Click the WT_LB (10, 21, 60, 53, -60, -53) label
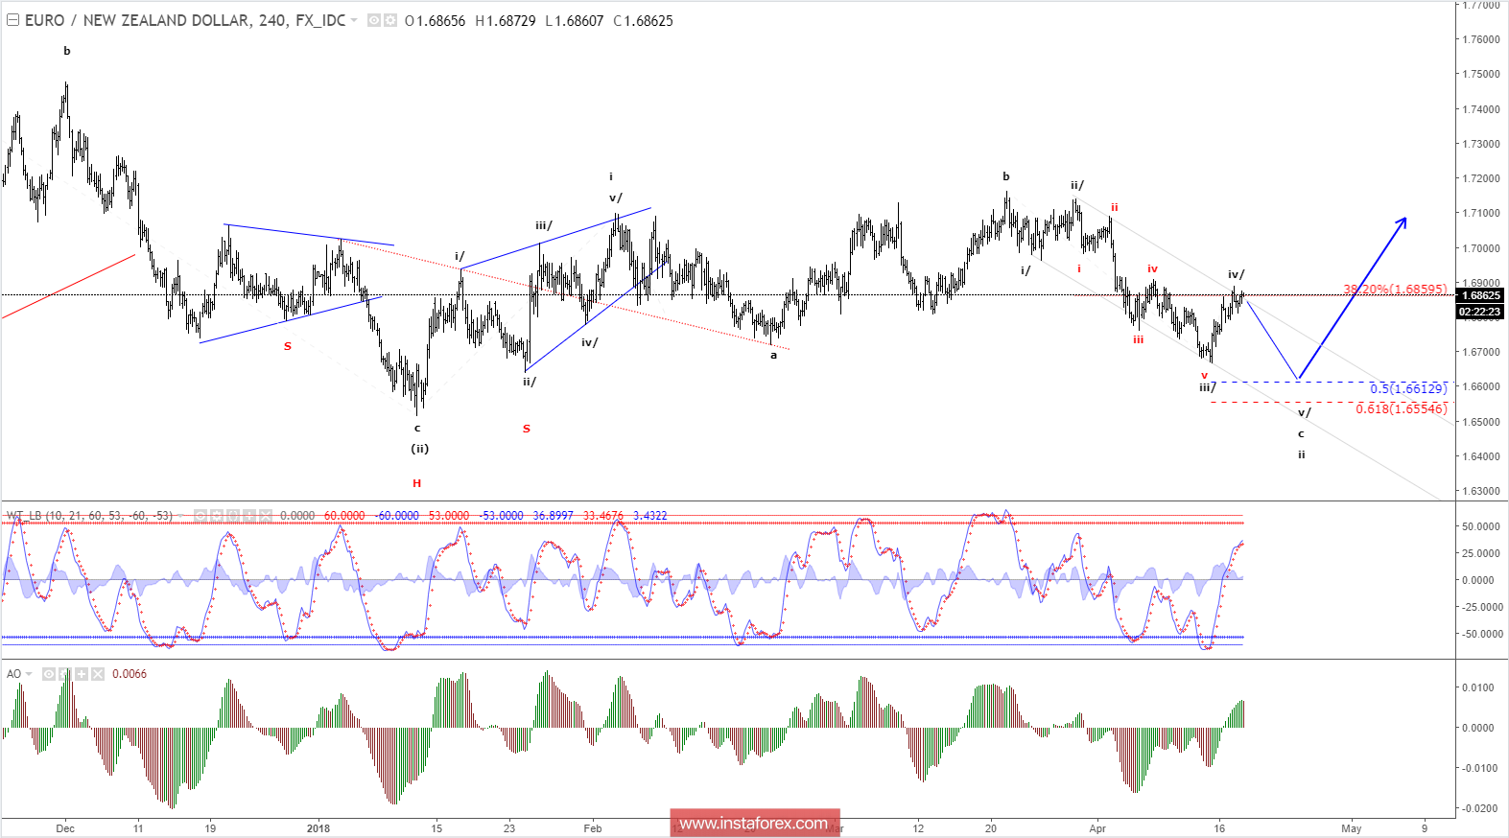This screenshot has width=1509, height=838. pos(89,516)
